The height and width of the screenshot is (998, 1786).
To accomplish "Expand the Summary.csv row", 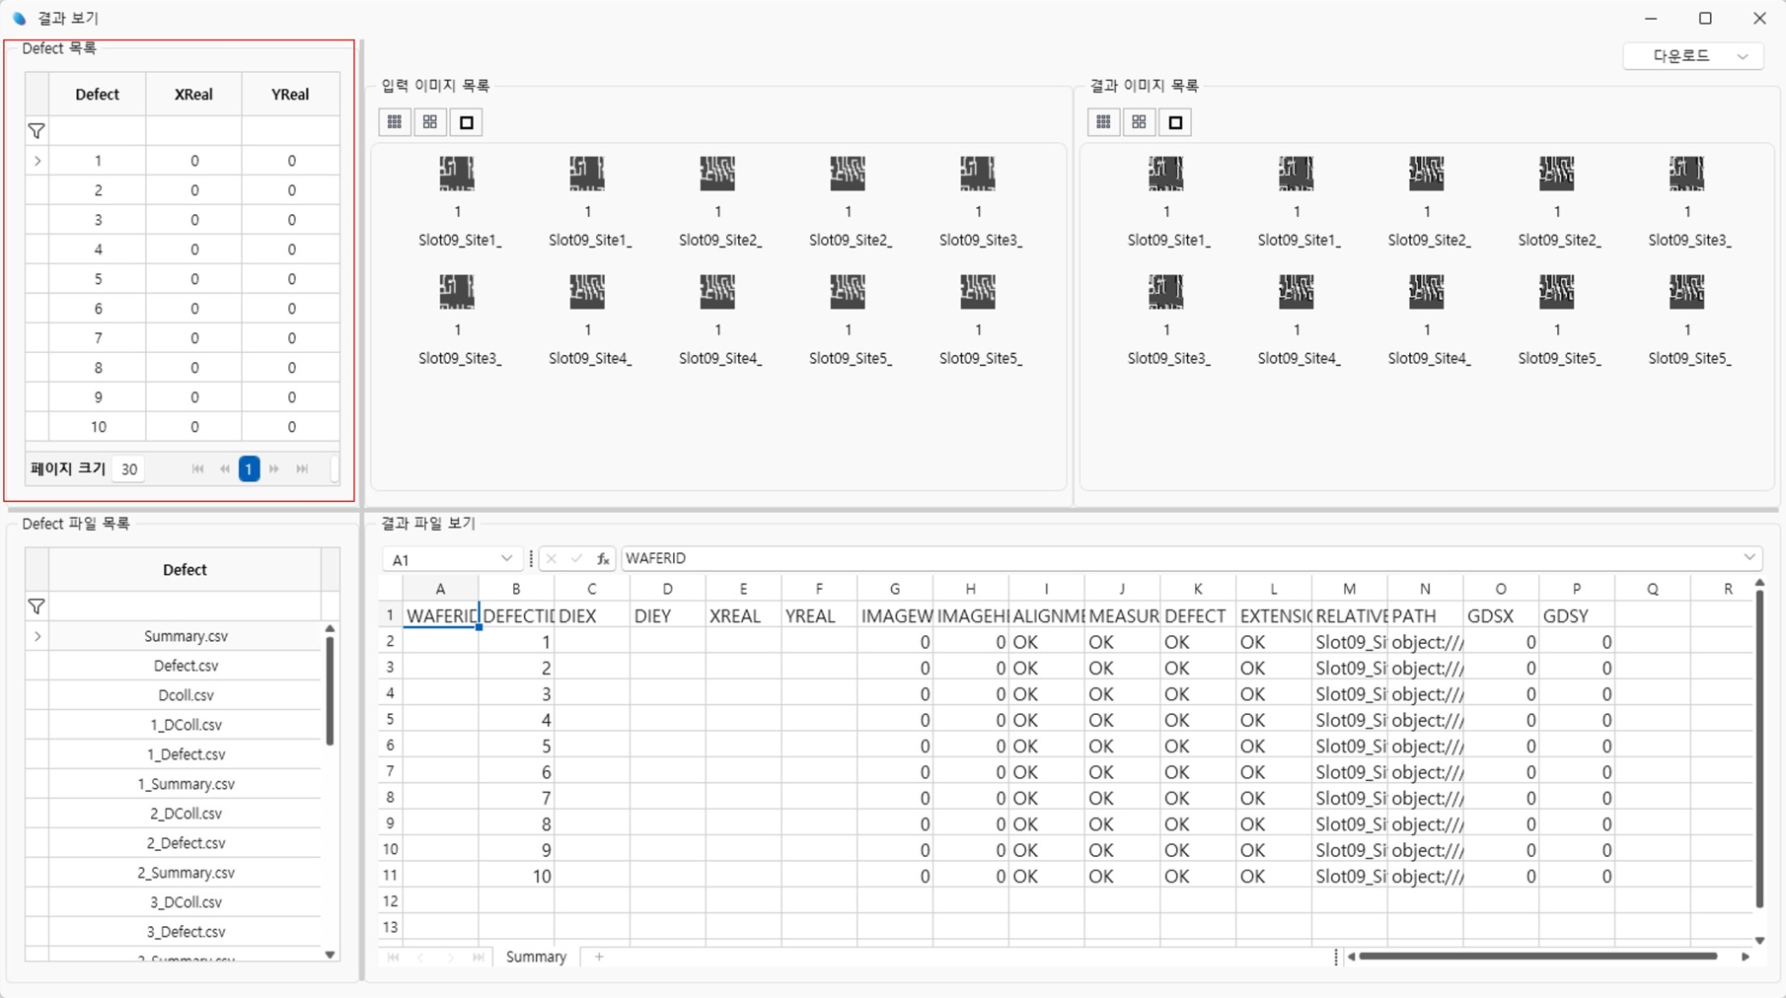I will tap(37, 636).
